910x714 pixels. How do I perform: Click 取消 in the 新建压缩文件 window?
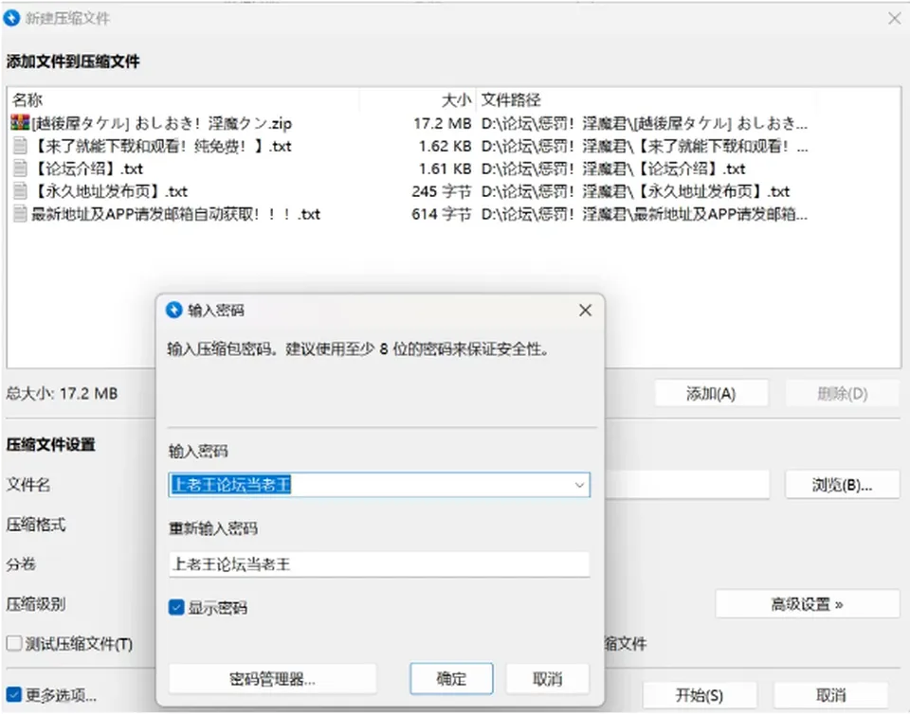[831, 695]
